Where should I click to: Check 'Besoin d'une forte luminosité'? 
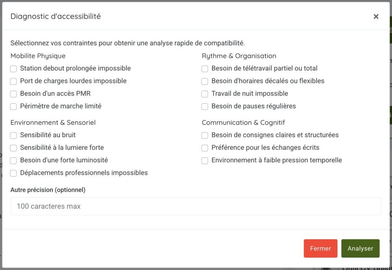pyautogui.click(x=14, y=161)
